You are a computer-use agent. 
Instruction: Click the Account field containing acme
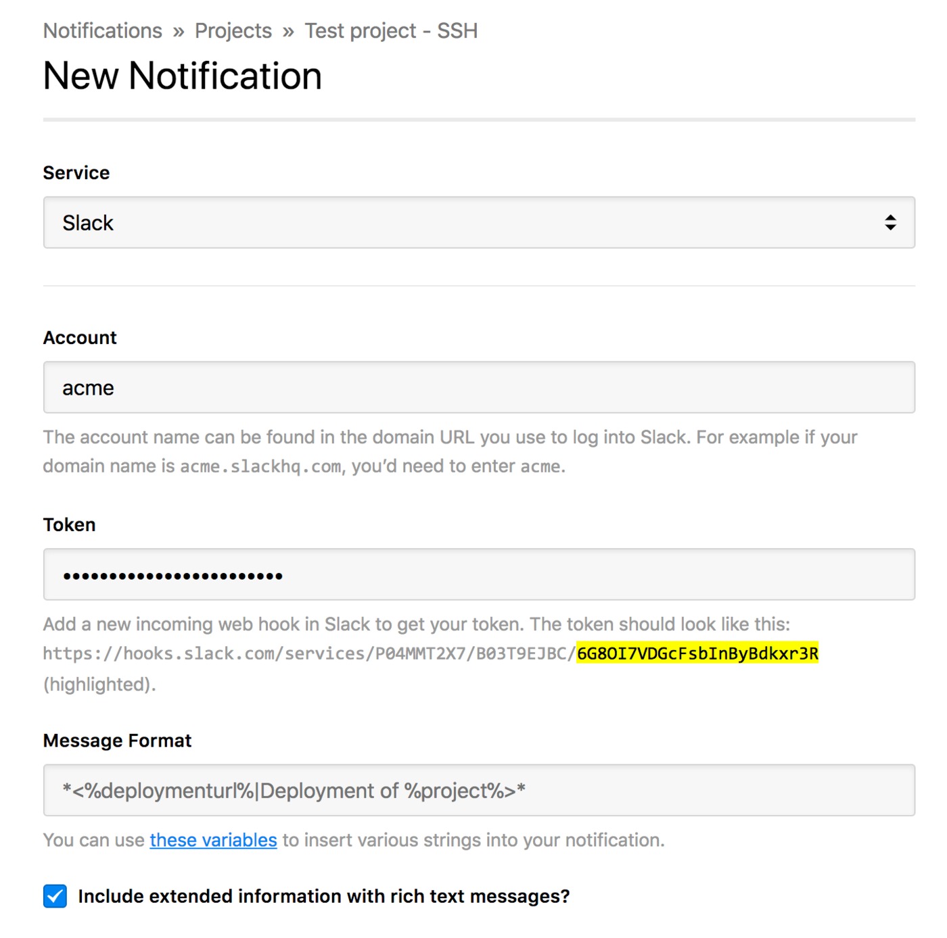click(479, 387)
